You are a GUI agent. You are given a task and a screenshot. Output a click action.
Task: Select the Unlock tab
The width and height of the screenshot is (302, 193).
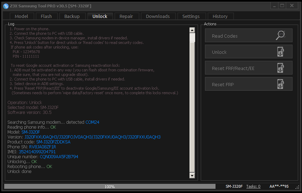tap(100, 17)
